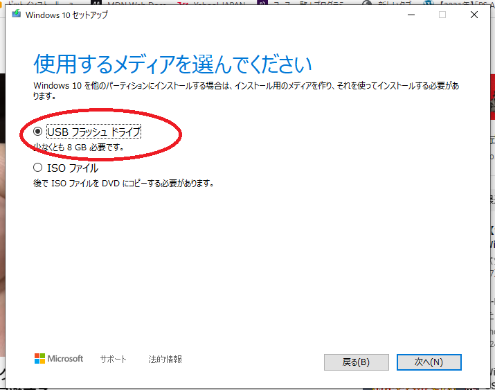495x390 pixels.
Task: Open the 法的情報 link
Action: [165, 359]
